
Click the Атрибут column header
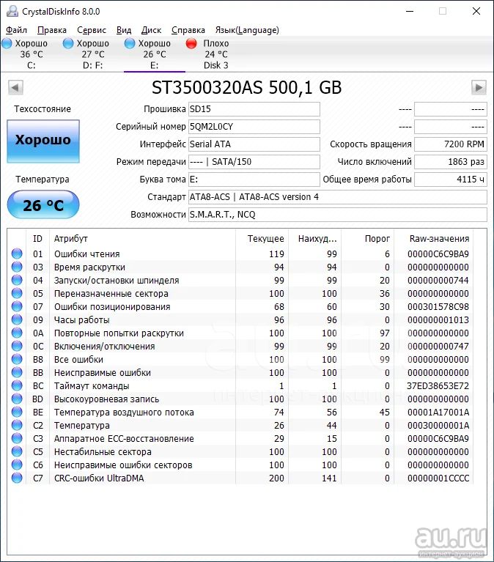pyautogui.click(x=142, y=239)
